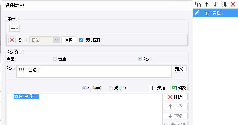Click the 删除 button

coord(175,97)
